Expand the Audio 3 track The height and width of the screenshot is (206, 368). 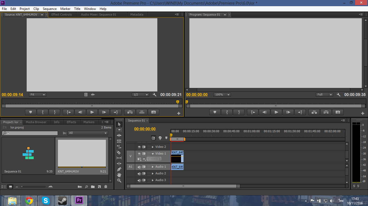pyautogui.click(x=153, y=180)
